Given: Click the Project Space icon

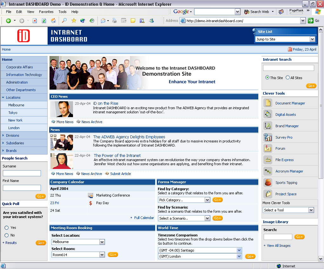Looking at the screenshot, I should coord(268,194).
